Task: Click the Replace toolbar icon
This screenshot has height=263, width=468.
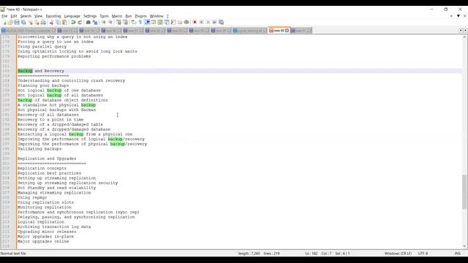Action: (95, 23)
